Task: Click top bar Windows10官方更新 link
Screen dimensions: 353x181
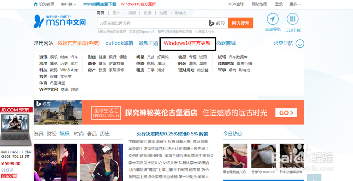Action: tap(138, 4)
